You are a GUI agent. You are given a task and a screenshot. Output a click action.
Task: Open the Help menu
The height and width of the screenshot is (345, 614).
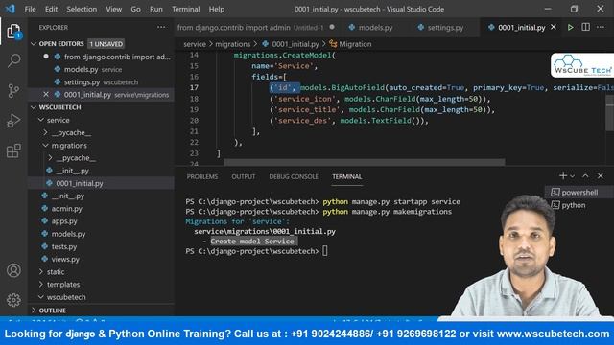click(x=217, y=9)
